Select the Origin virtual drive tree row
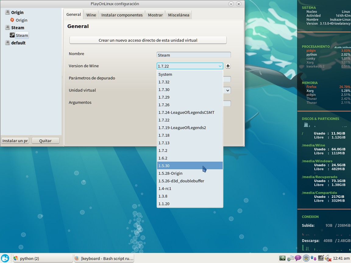Screen dimensions: 351x263 coord(17,12)
